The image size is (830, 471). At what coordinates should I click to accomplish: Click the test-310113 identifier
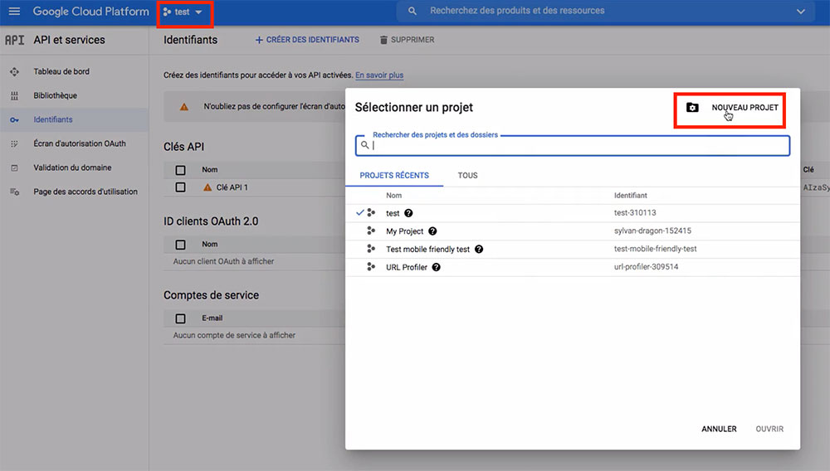[x=635, y=212]
